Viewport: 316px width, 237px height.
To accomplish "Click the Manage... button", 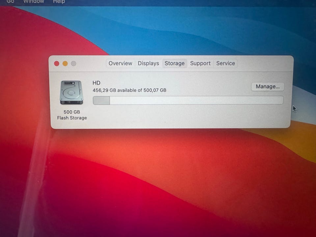I will point(268,87).
